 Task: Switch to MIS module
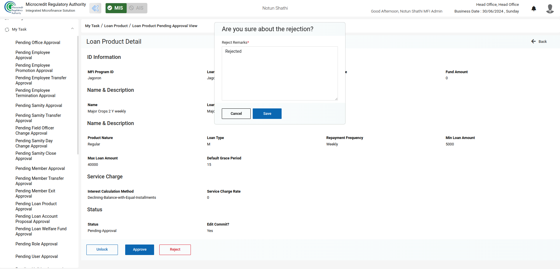[x=116, y=8]
